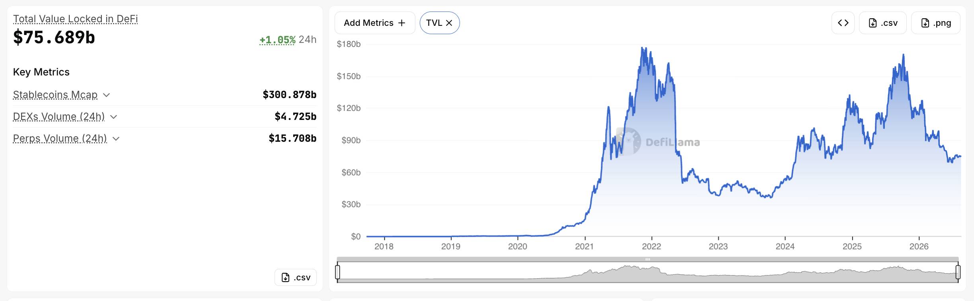Click the Total Value Locked in DeFi label
The height and width of the screenshot is (301, 974).
(76, 19)
